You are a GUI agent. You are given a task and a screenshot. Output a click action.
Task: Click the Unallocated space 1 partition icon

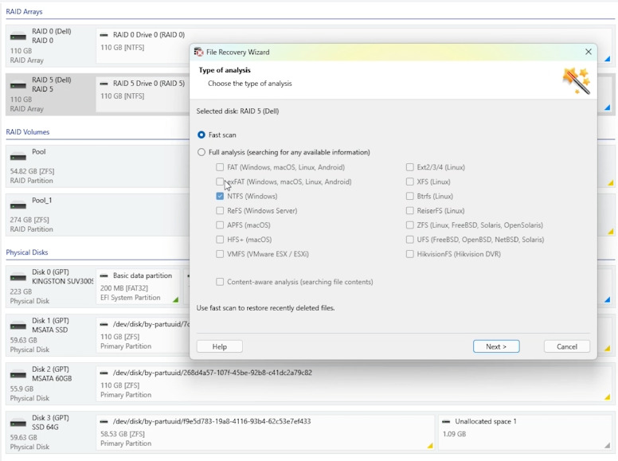pos(446,421)
